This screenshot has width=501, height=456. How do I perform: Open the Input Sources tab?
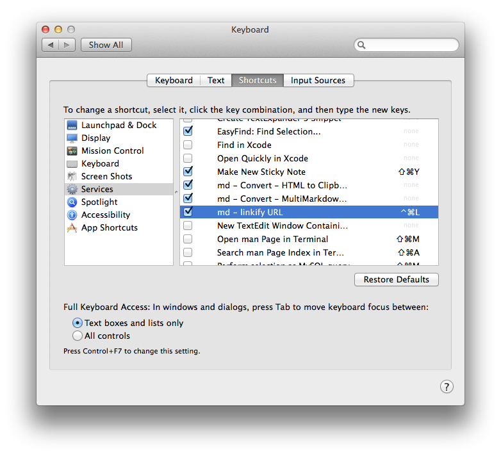[x=318, y=80]
